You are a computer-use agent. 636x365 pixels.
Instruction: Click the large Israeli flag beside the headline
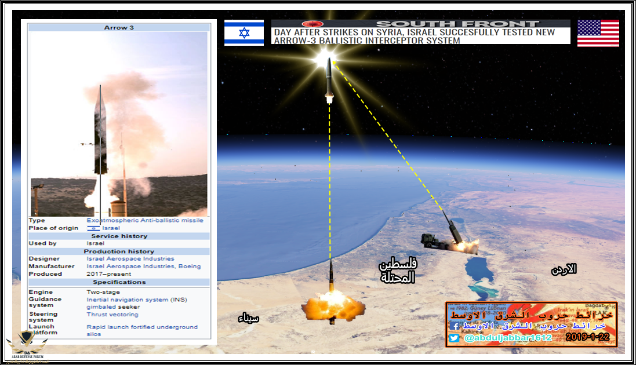pyautogui.click(x=244, y=32)
